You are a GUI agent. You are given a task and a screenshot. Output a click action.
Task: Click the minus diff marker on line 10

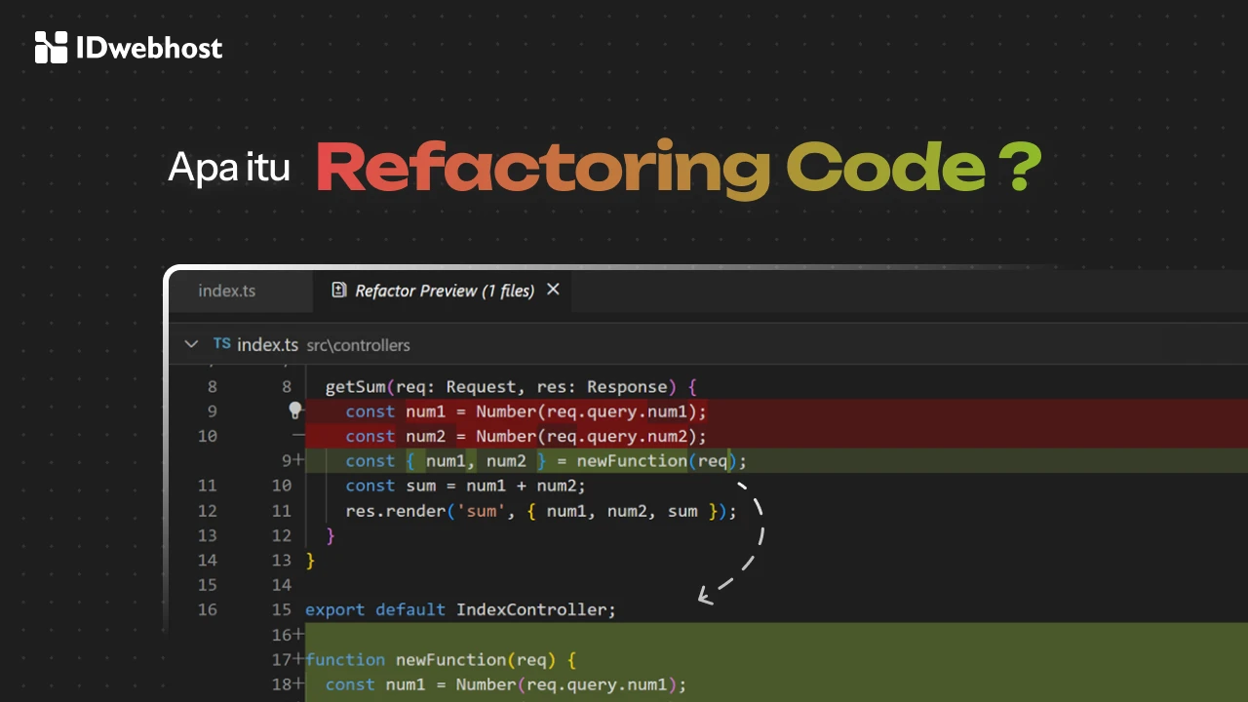[296, 436]
